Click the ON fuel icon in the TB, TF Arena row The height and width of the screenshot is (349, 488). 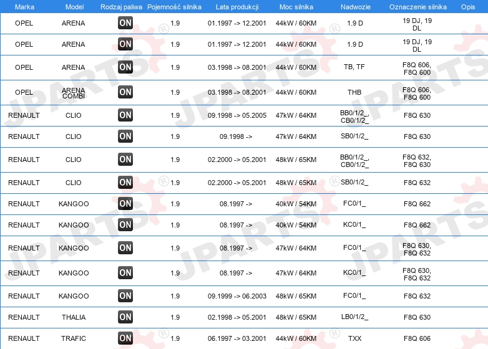(125, 67)
